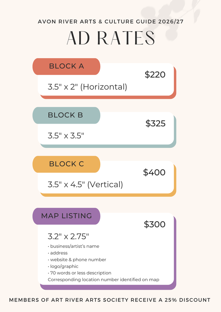The height and width of the screenshot is (312, 221).
Task: Click the $220 price
Action: tap(155, 74)
